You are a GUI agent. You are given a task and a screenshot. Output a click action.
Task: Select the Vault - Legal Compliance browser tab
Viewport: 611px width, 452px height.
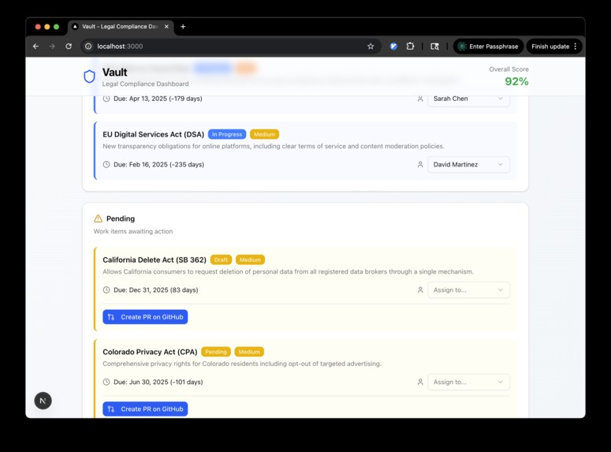coord(121,27)
